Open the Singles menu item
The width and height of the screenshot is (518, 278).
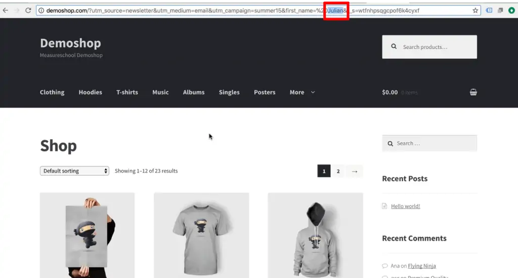[x=229, y=92]
